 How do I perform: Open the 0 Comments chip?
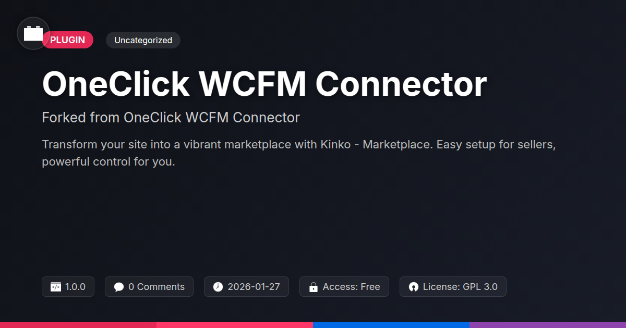tap(149, 287)
